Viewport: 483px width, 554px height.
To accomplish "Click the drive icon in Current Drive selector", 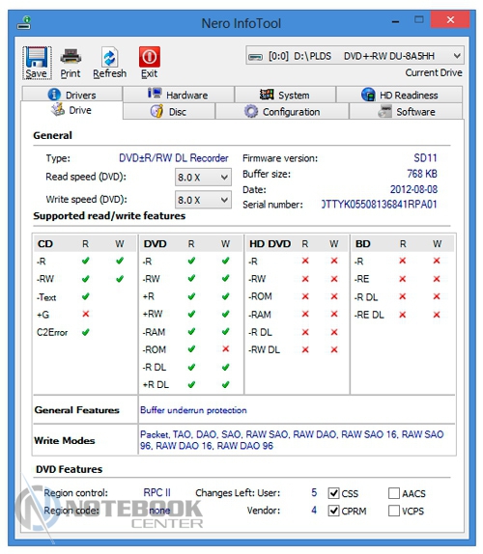I will pos(255,57).
